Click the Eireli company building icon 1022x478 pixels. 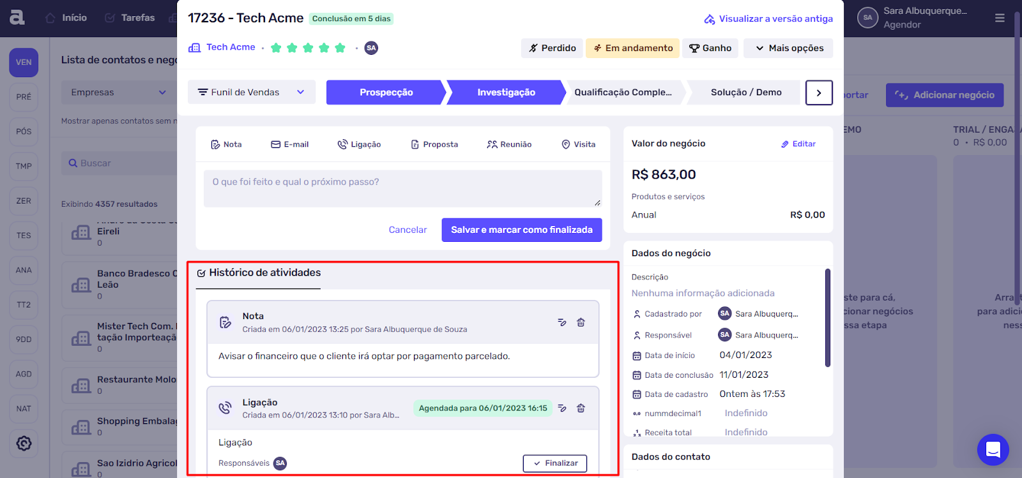81,233
